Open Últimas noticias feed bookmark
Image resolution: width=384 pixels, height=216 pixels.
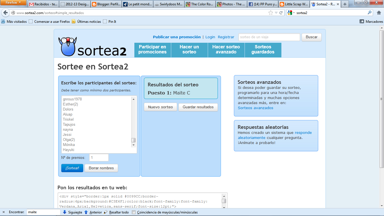(x=86, y=21)
